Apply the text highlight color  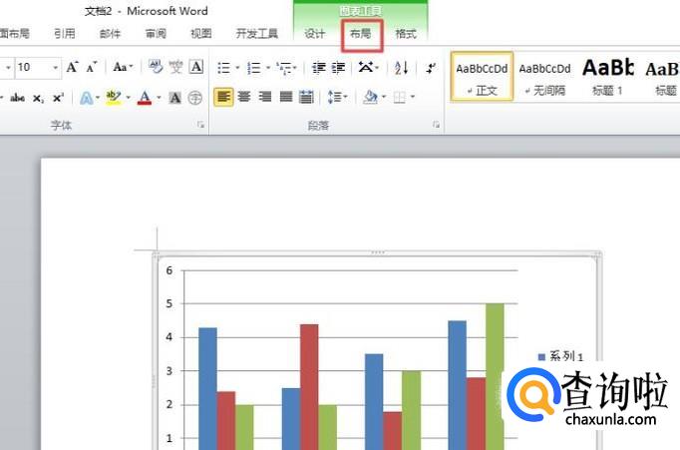(x=114, y=98)
